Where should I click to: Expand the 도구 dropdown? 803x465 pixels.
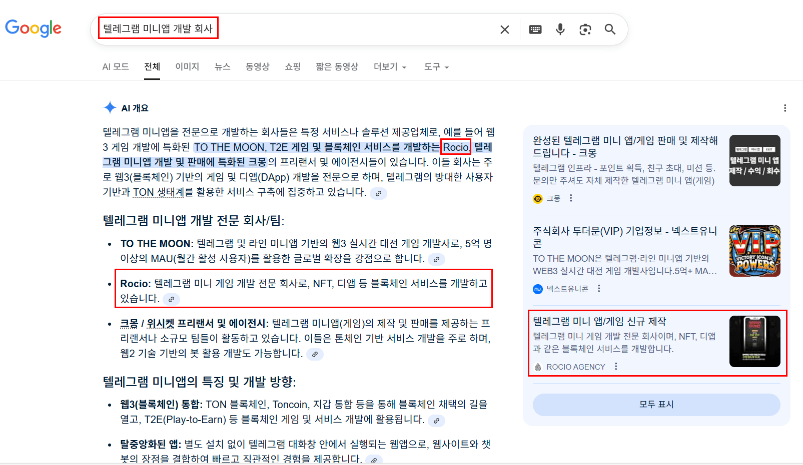435,66
